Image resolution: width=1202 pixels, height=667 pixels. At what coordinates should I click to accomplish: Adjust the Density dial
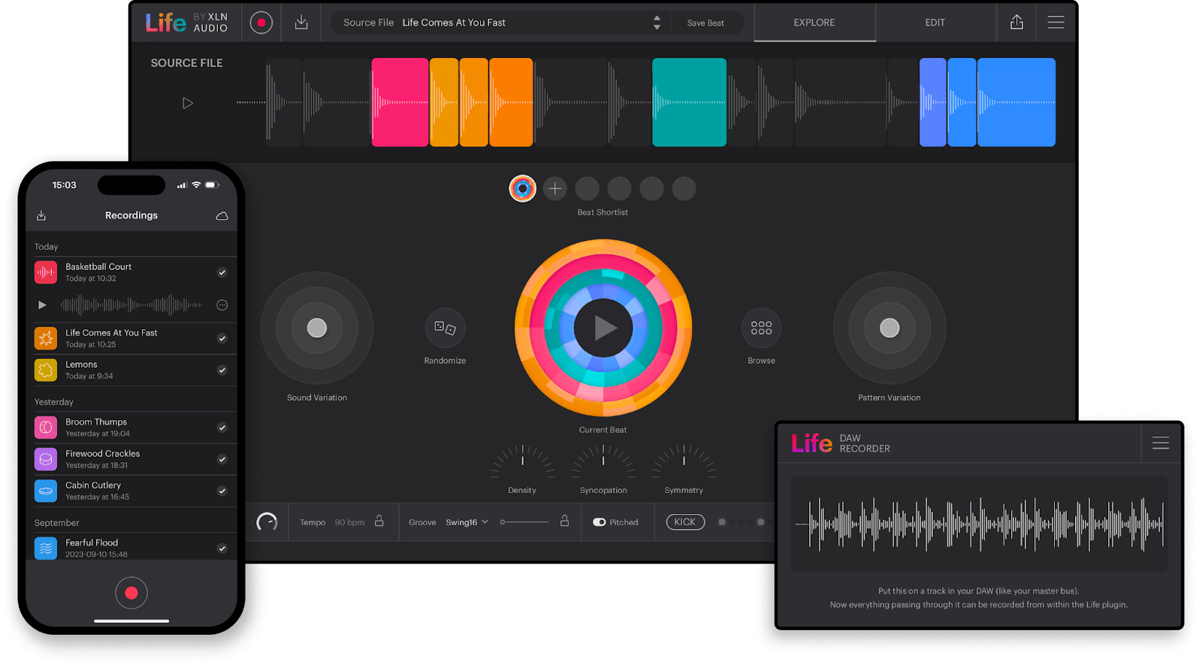tap(522, 461)
